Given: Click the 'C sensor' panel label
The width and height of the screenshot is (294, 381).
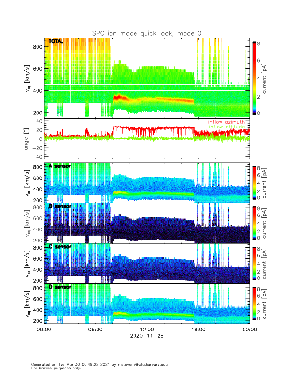Looking at the screenshot, I should [x=60, y=247].
